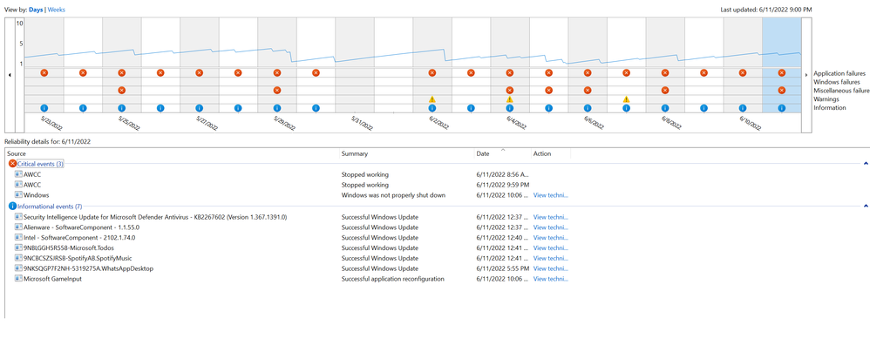Image resolution: width=870 pixels, height=339 pixels.
Task: View technical details for Microsoft GameInput
Action: click(550, 279)
